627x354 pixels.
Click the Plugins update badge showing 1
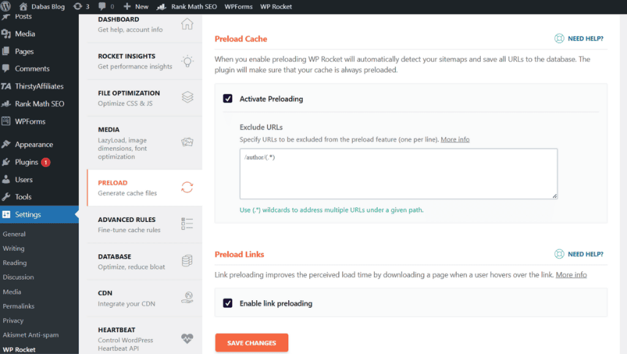pos(45,162)
